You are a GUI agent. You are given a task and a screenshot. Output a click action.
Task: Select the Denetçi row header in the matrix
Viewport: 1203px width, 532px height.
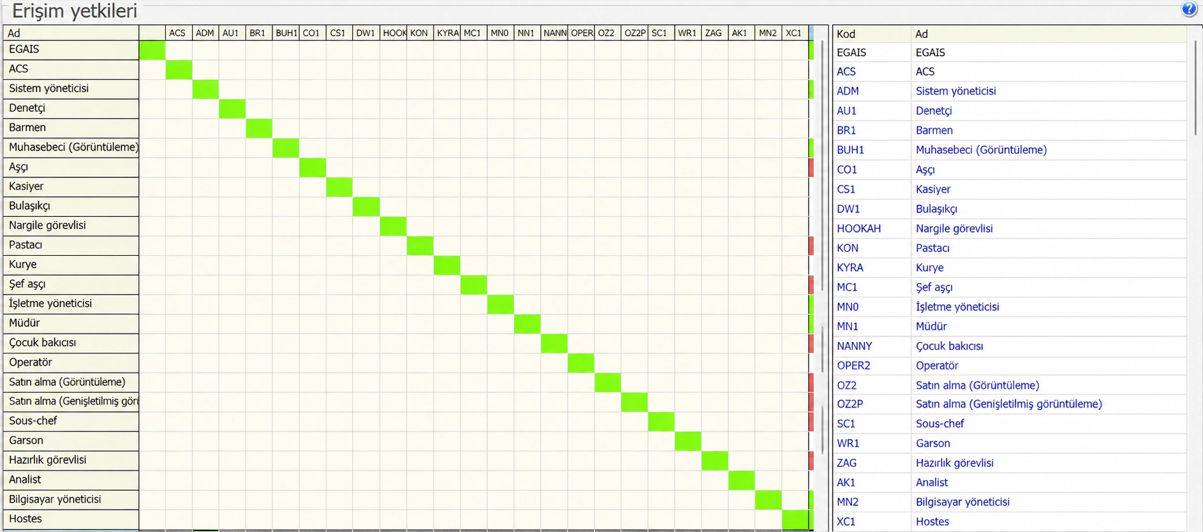click(x=71, y=108)
